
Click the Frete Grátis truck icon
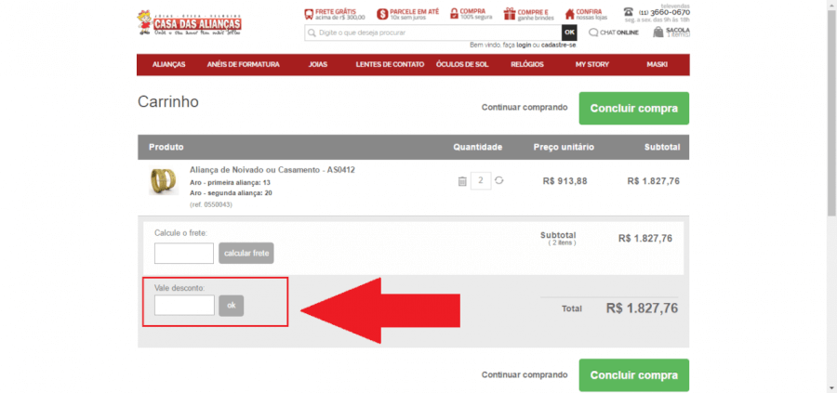pyautogui.click(x=309, y=14)
